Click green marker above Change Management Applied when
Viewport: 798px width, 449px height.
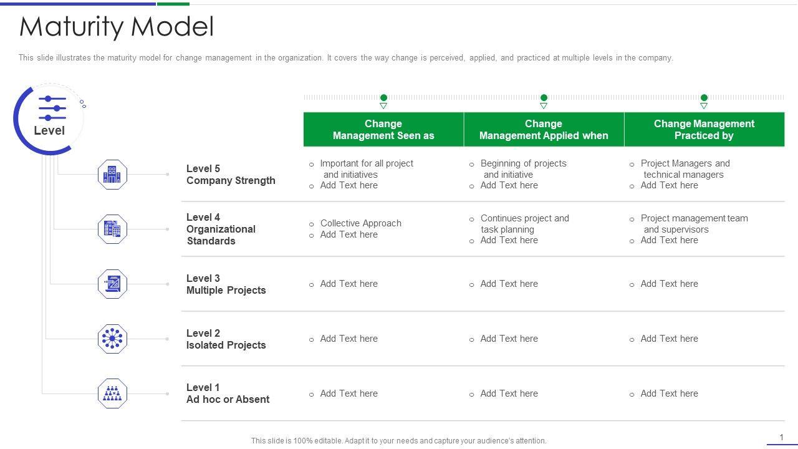pyautogui.click(x=544, y=98)
